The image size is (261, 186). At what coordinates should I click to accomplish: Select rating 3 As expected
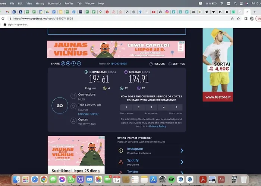tap(151, 107)
